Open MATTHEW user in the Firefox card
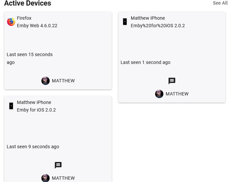This screenshot has width=235, height=182. tap(63, 81)
